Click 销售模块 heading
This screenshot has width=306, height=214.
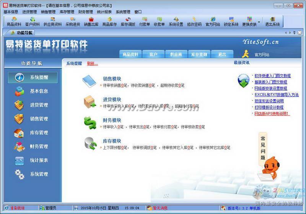pos(112,79)
